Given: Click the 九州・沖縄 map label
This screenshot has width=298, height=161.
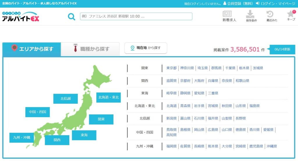Looking at the screenshot, I should 22,138.
